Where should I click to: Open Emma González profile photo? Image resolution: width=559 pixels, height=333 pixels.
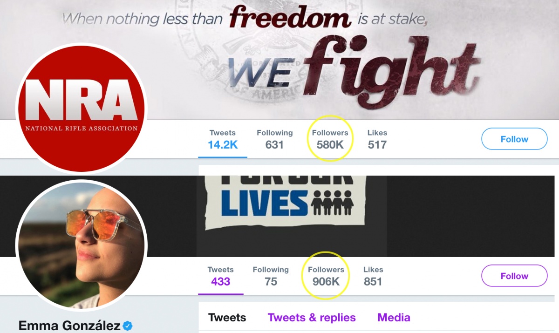(x=82, y=245)
